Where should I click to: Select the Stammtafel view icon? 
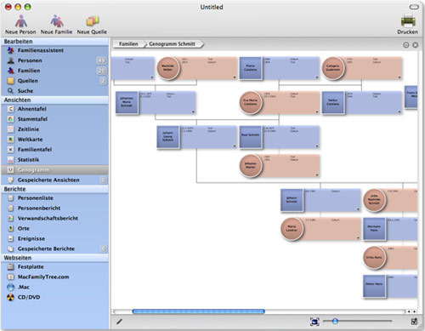10,119
